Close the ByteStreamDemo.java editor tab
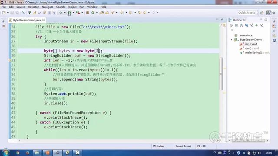The image size is (278, 156). pos(43,20)
